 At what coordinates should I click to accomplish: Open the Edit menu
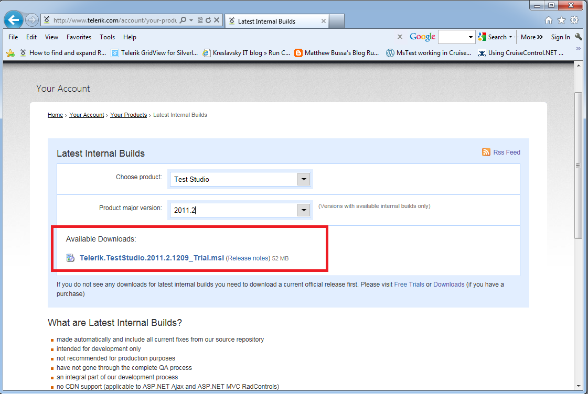point(31,37)
